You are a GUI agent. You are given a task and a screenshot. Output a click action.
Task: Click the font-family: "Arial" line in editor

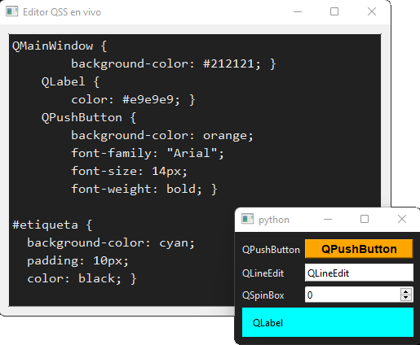coord(148,153)
